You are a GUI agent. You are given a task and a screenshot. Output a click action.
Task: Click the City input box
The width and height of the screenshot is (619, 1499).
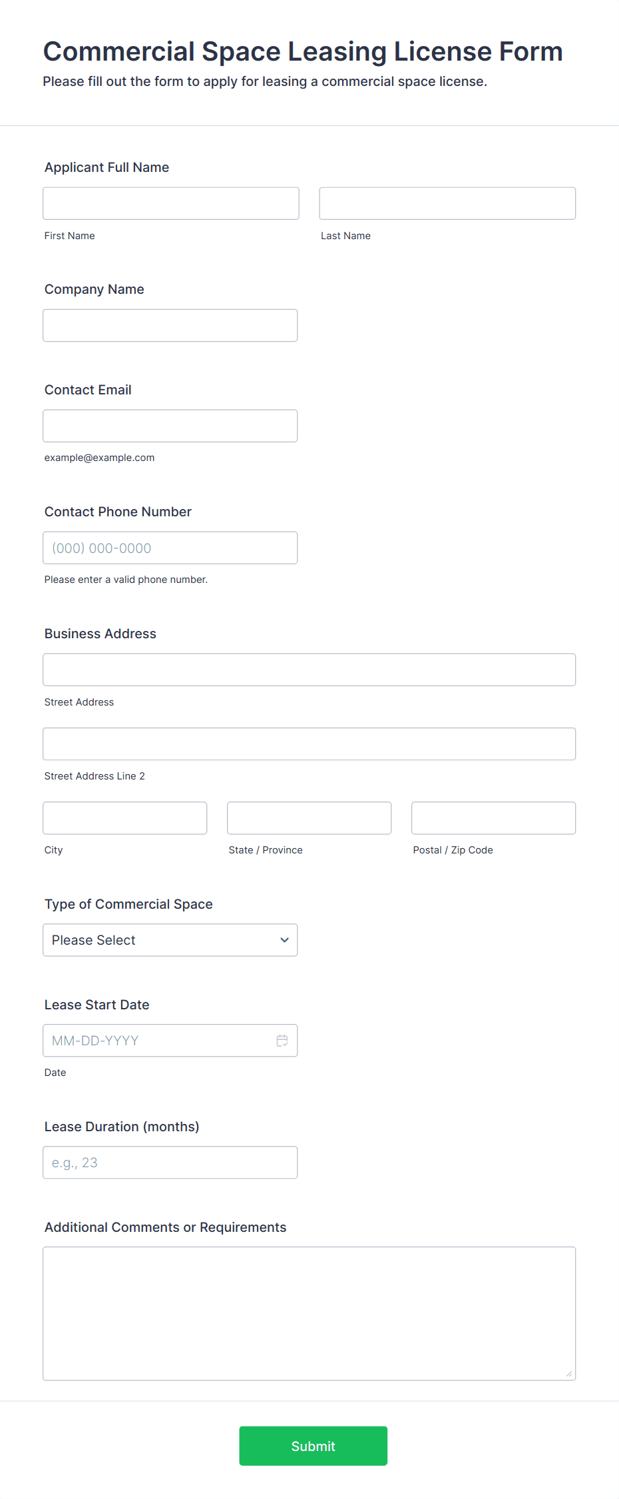124,818
